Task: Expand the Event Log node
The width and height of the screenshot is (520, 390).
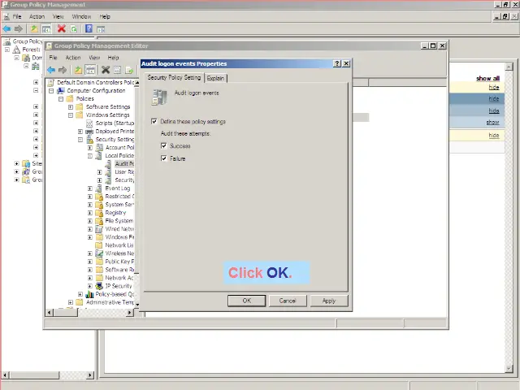Action: pos(90,188)
